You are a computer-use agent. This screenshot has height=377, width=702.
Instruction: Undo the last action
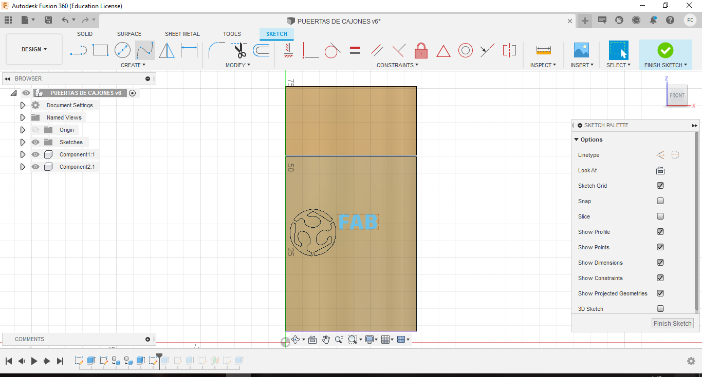[x=65, y=20]
